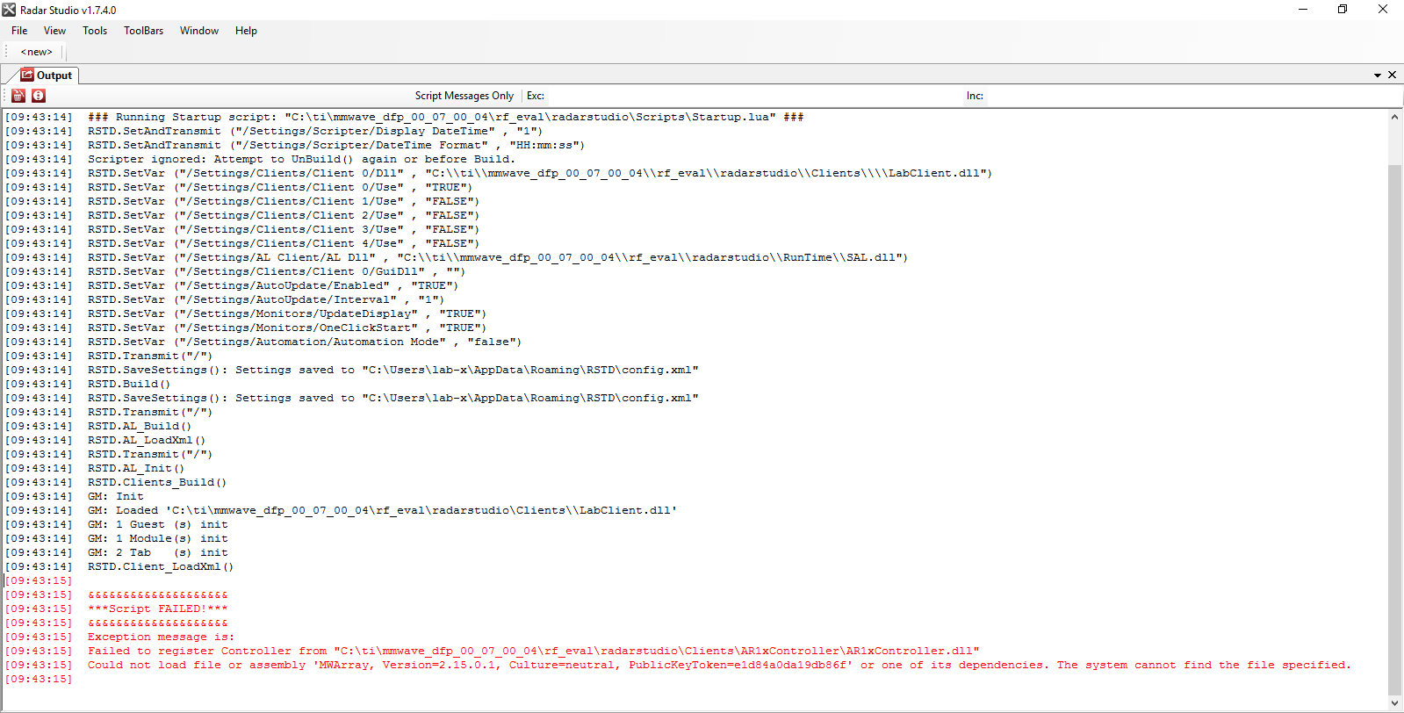Click the 'RSTD.Clients_Build()' log line
The width and height of the screenshot is (1404, 713).
tap(157, 482)
